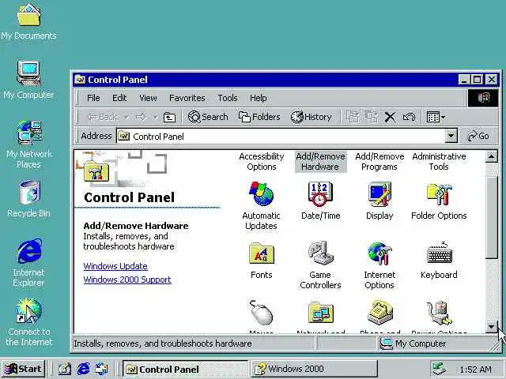Click the Windows 2000 Support link
The image size is (506, 379).
pyautogui.click(x=127, y=280)
